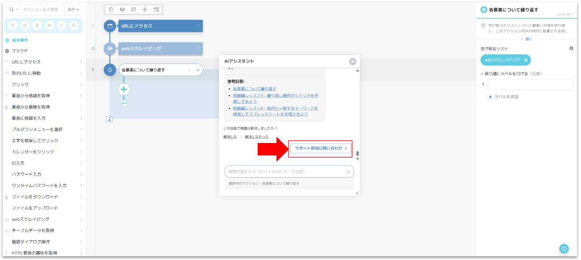Click the browser icon of step 1
The image size is (581, 260).
pyautogui.click(x=110, y=26)
